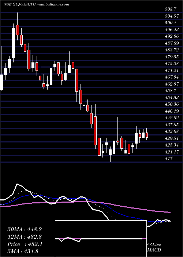
Task: Click the 442.02 price axis label
Action: click(172, 118)
